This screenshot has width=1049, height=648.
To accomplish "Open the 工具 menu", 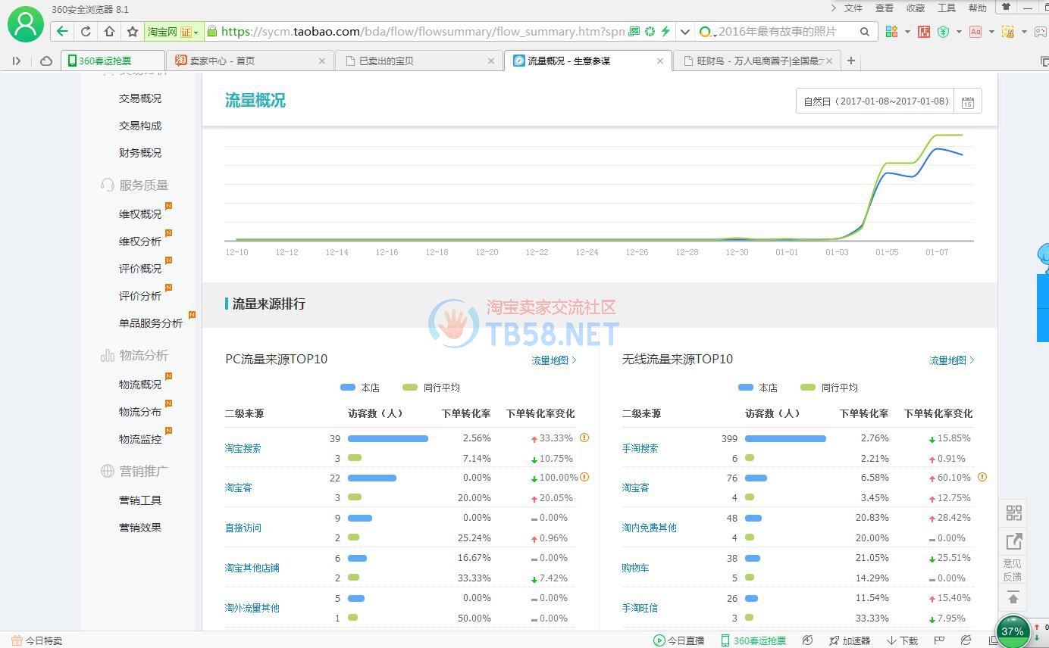I will pyautogui.click(x=946, y=8).
